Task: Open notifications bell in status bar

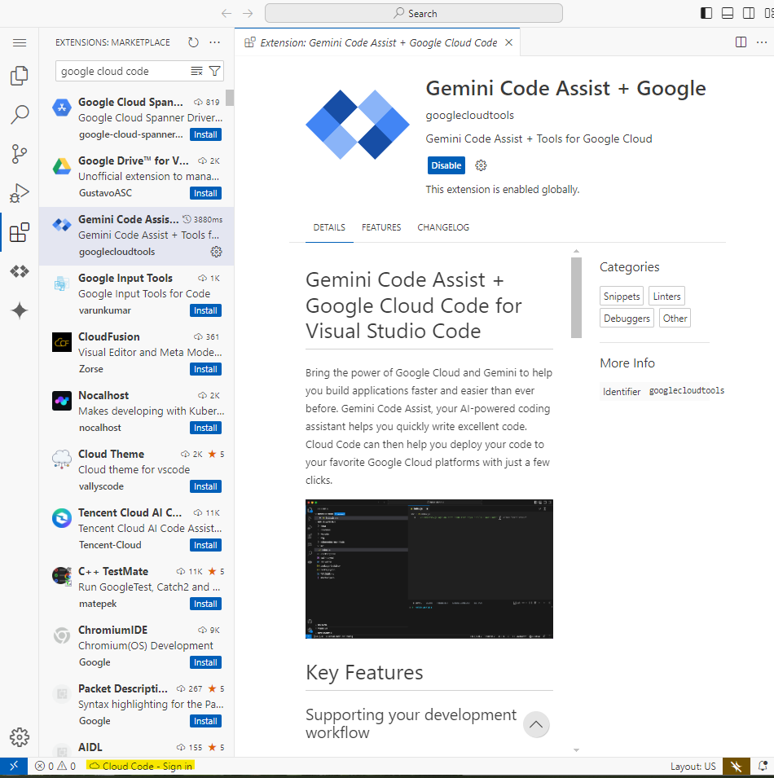Action: 763,766
